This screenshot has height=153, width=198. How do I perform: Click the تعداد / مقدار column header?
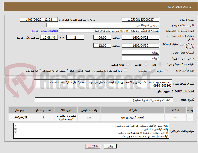pos(43,110)
